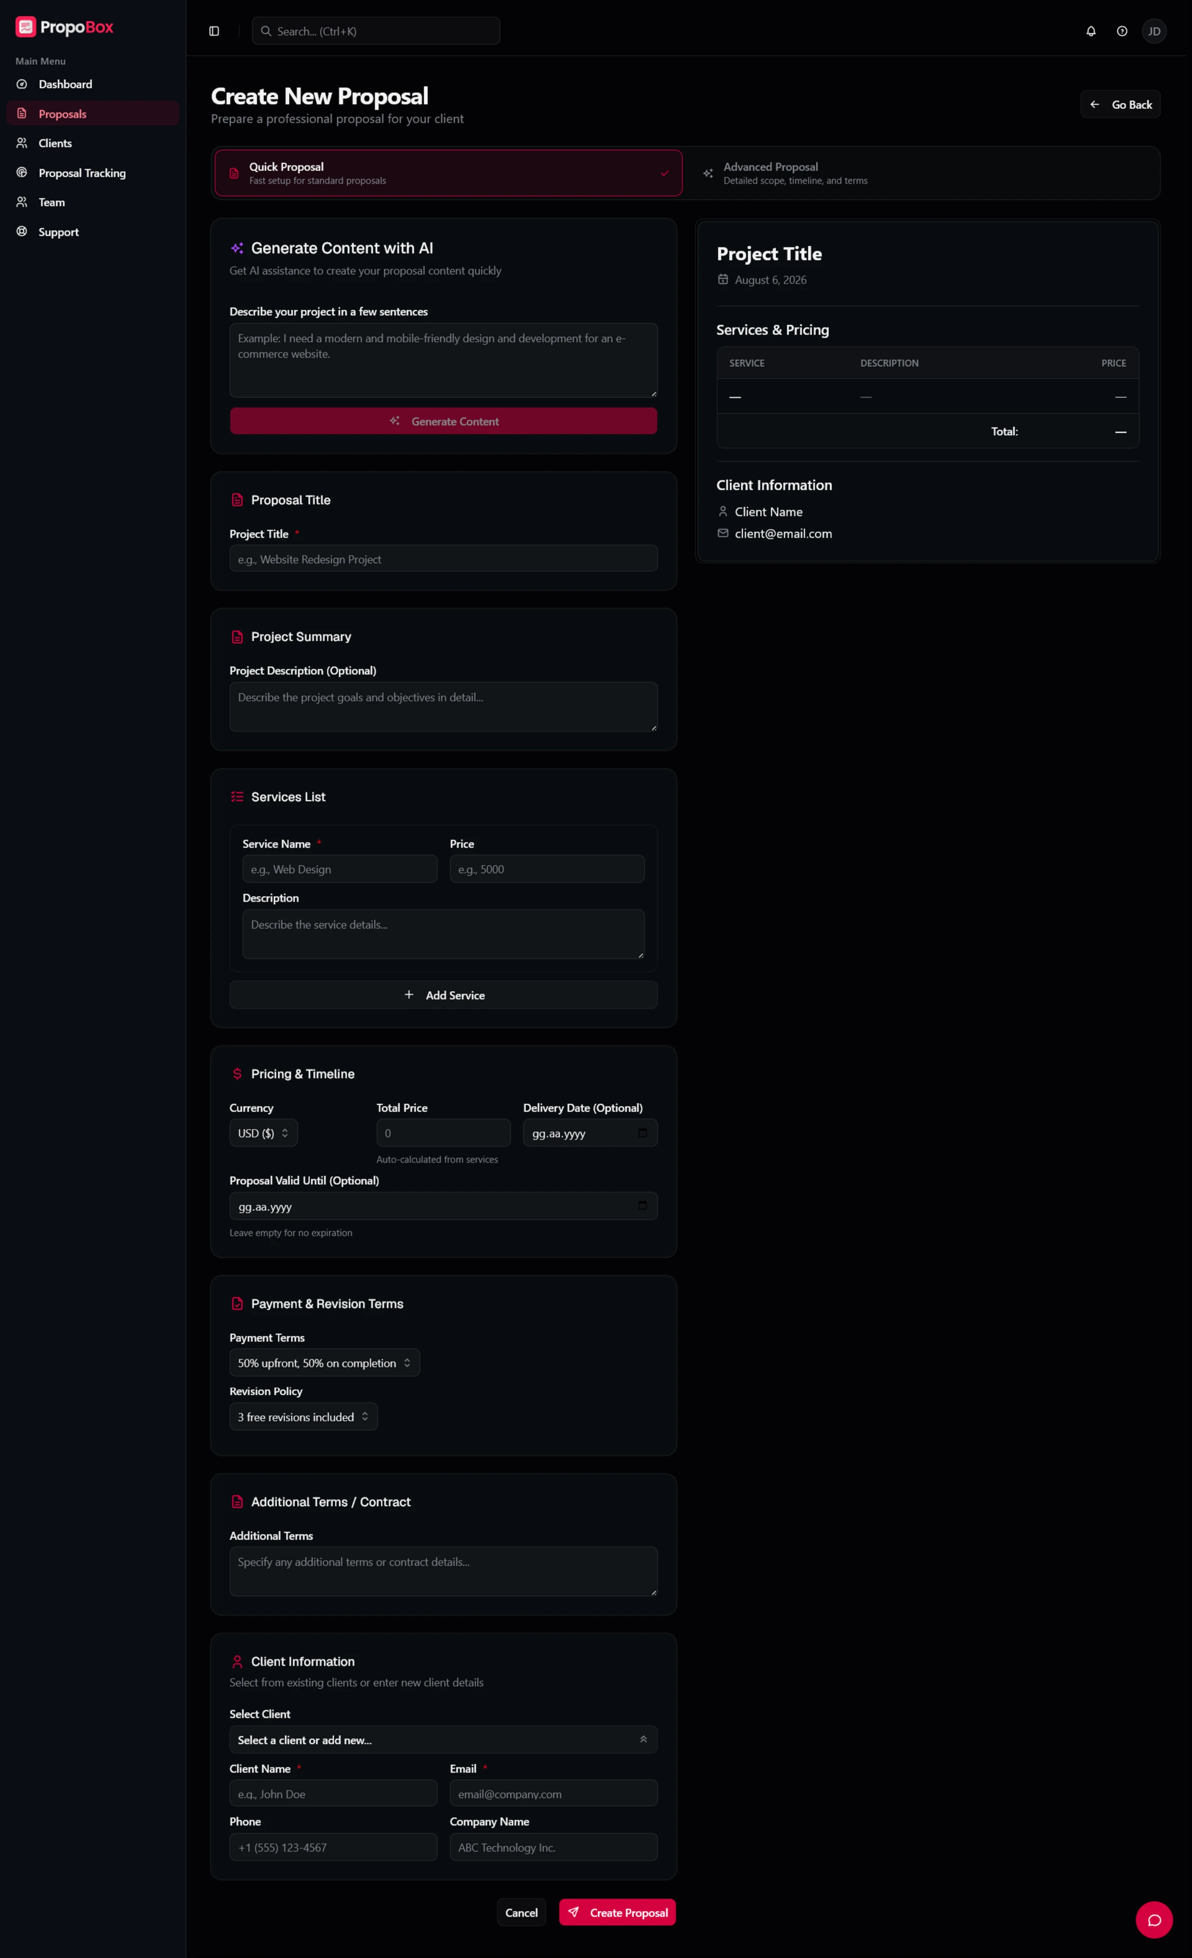
Task: Go to Clients in the sidebar
Action: (93, 143)
